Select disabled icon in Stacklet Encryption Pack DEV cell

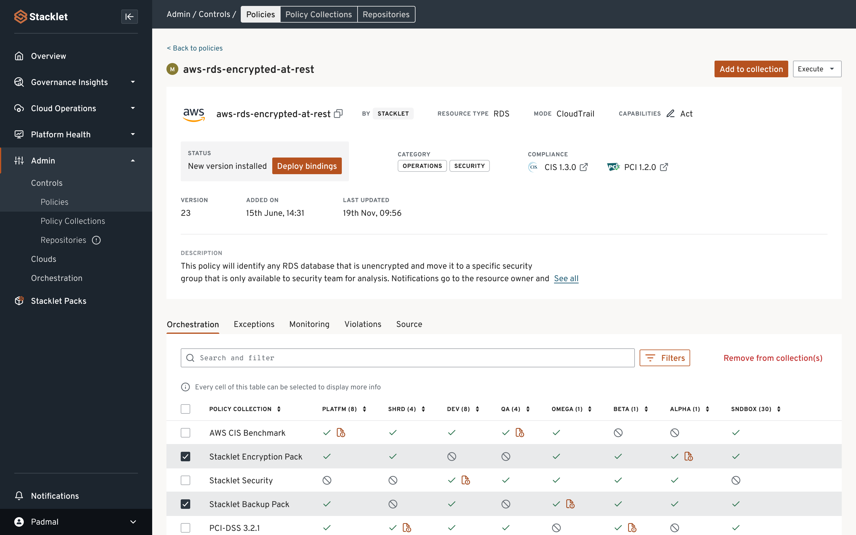click(452, 457)
